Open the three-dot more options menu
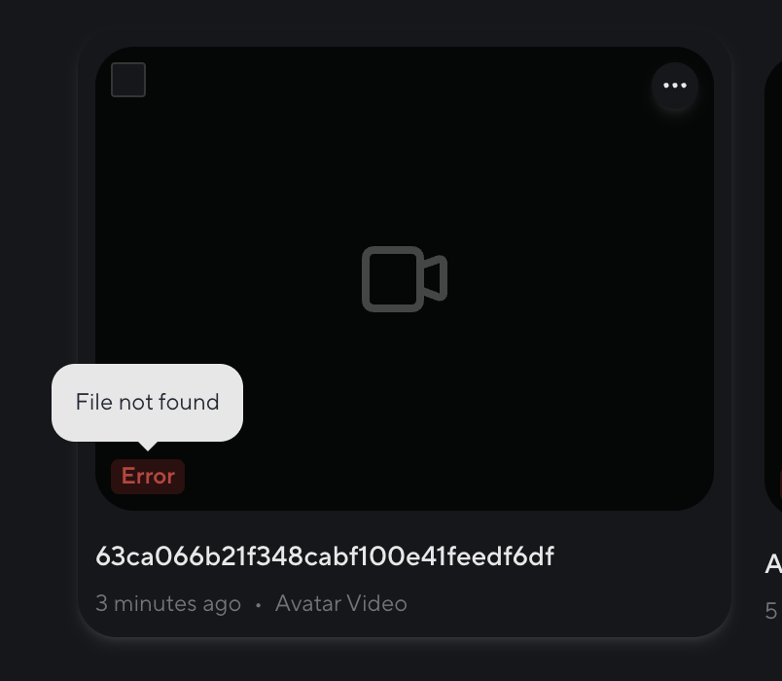782x681 pixels. 675,86
